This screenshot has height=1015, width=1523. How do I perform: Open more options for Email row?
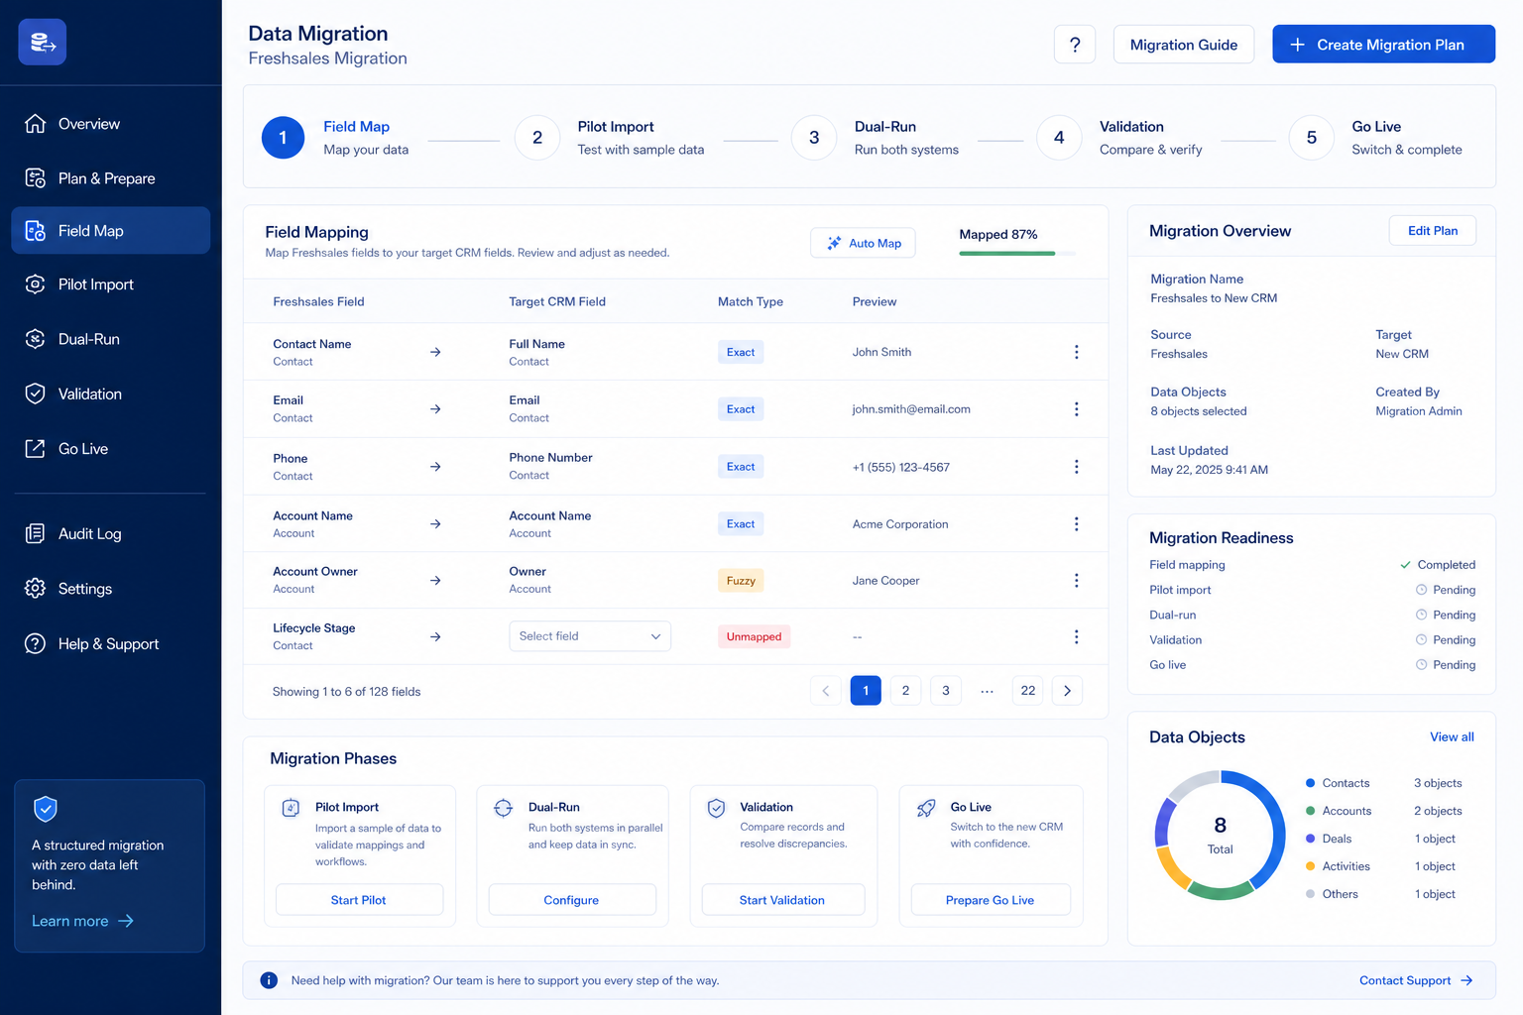[1077, 409]
